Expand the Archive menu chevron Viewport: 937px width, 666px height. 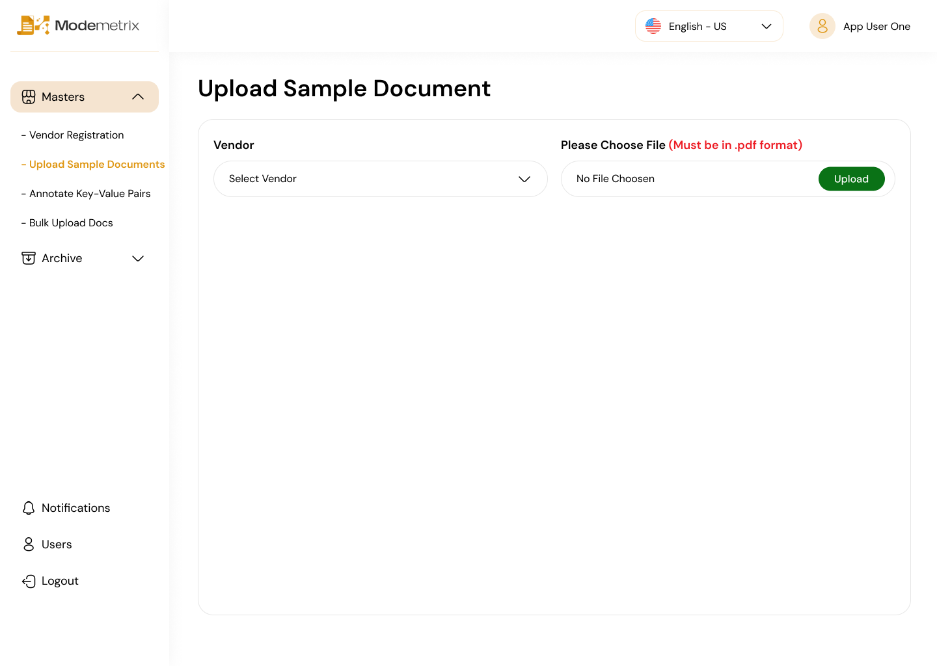pyautogui.click(x=138, y=258)
